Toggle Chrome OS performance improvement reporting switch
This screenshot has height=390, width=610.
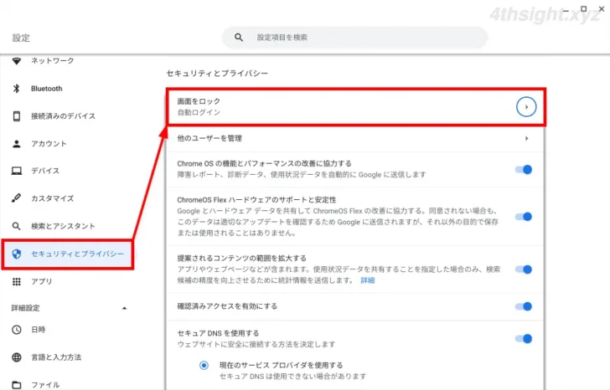click(523, 169)
